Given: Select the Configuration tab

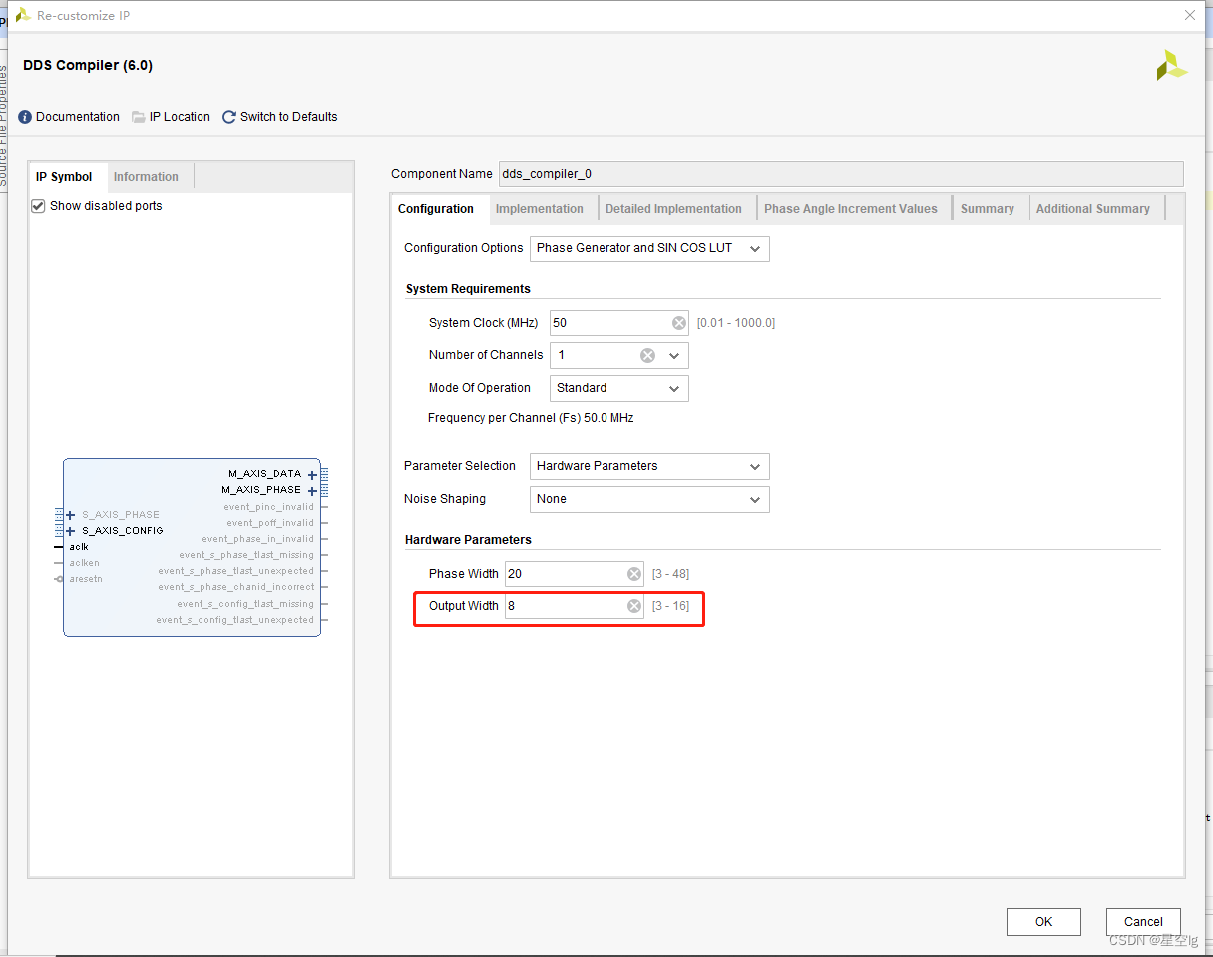Looking at the screenshot, I should (x=436, y=209).
